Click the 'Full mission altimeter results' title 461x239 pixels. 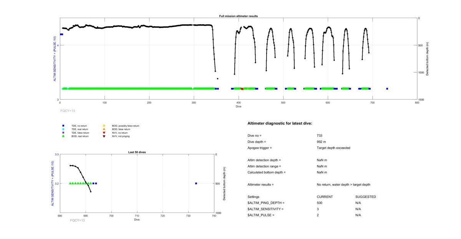click(x=238, y=16)
